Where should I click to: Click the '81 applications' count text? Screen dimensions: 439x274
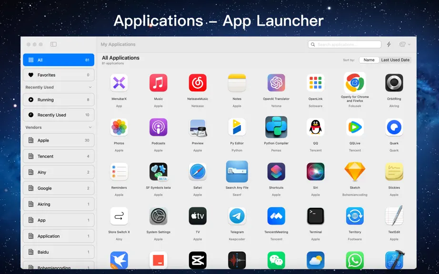click(113, 63)
